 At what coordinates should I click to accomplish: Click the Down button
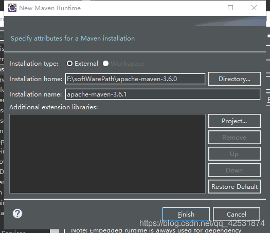point(235,170)
